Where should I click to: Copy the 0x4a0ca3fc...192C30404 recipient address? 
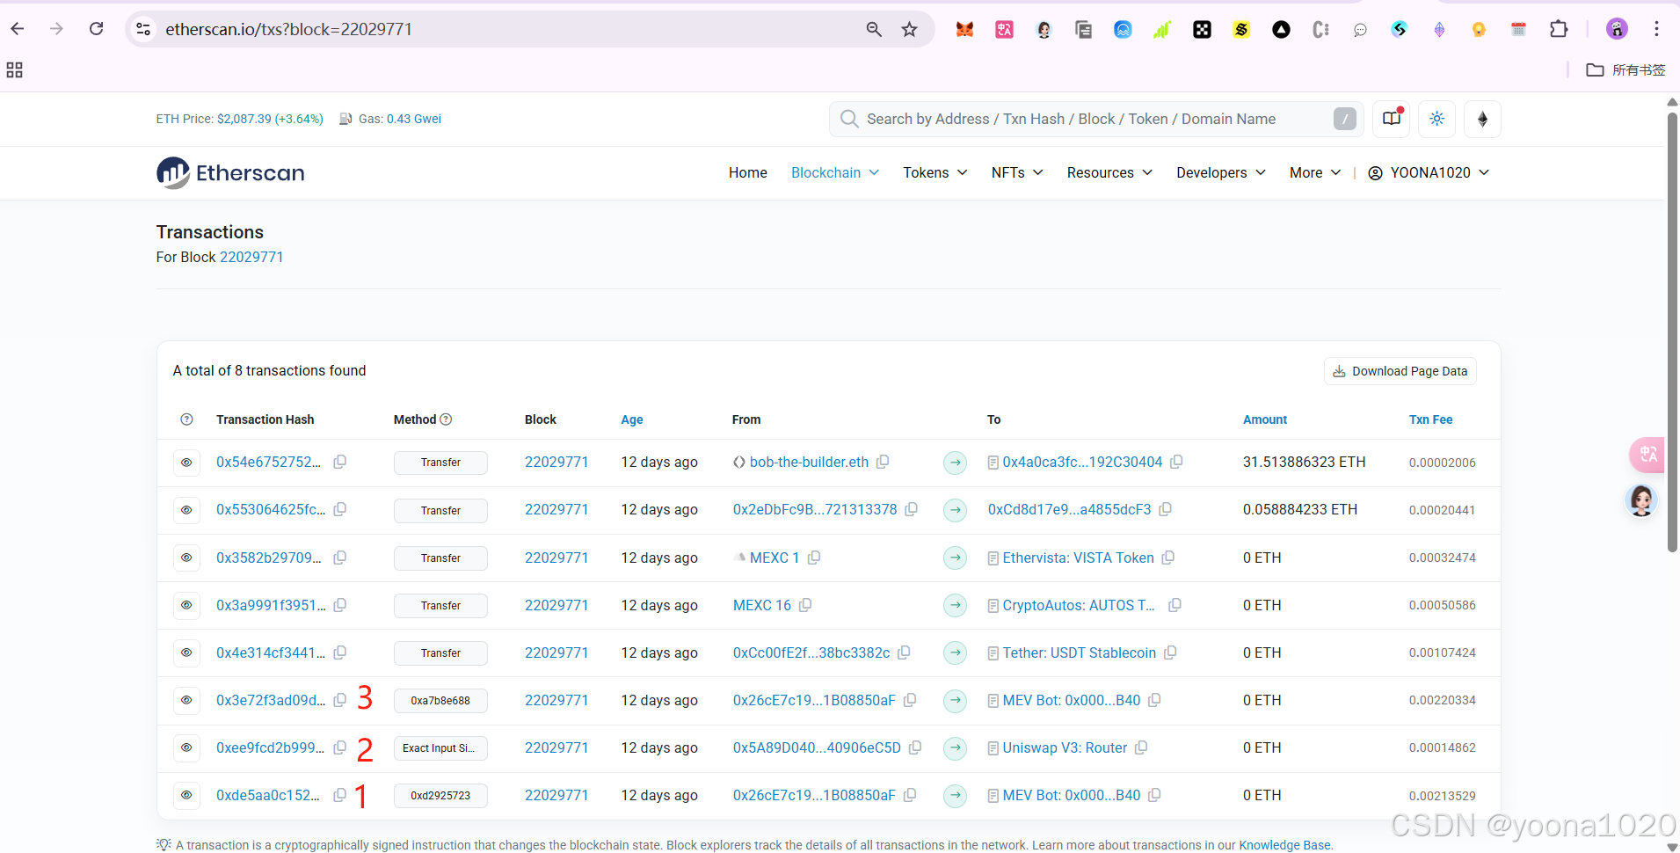tap(1176, 462)
